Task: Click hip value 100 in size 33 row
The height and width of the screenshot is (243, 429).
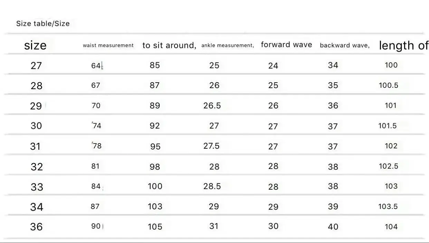Action: 155,186
